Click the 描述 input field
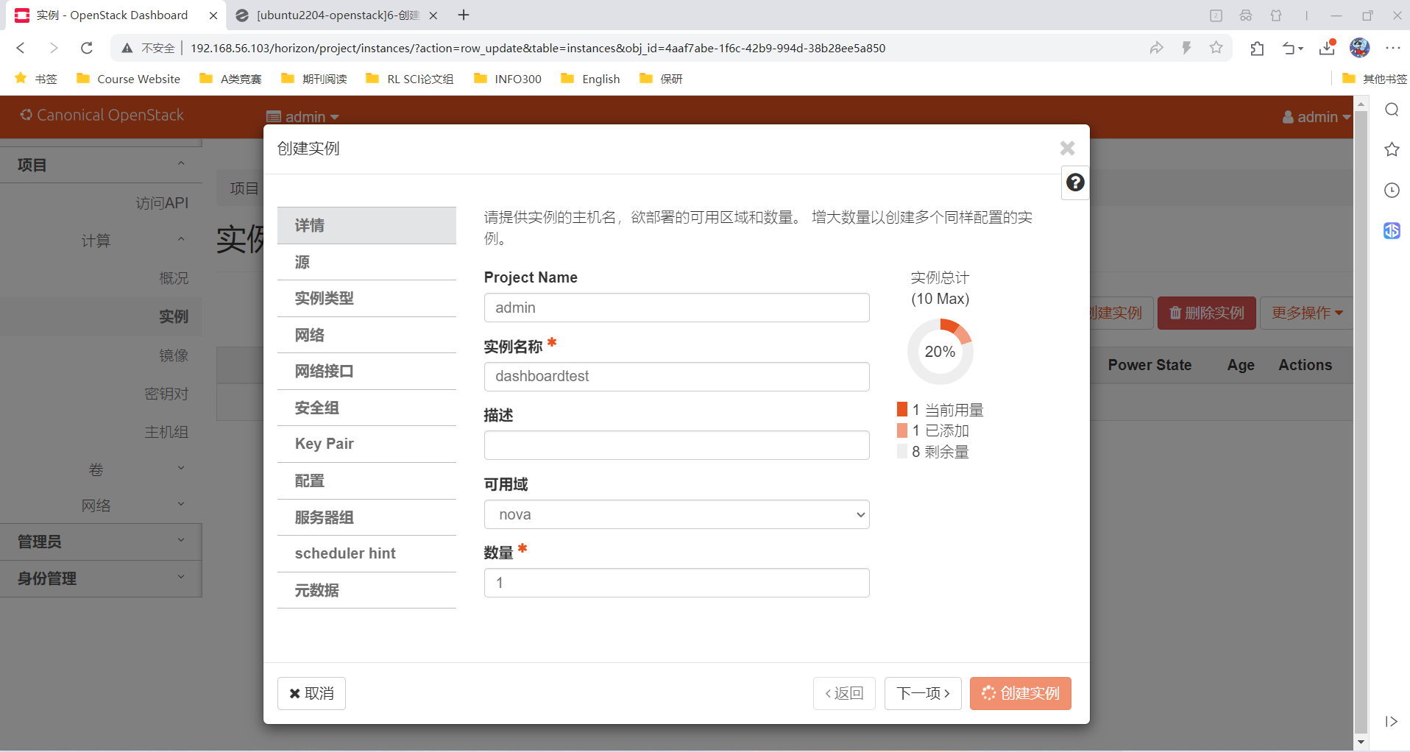 tap(676, 445)
